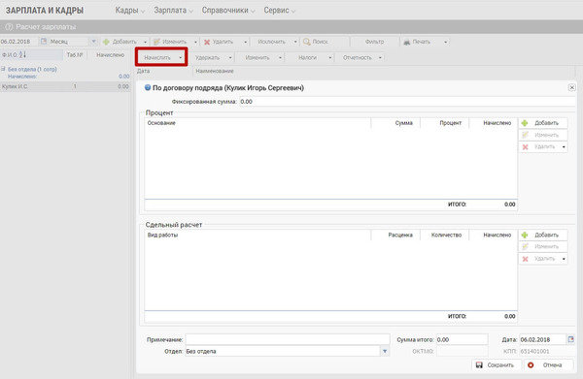The image size is (583, 379).
Task: Click the Процент column header
Action: [445, 123]
